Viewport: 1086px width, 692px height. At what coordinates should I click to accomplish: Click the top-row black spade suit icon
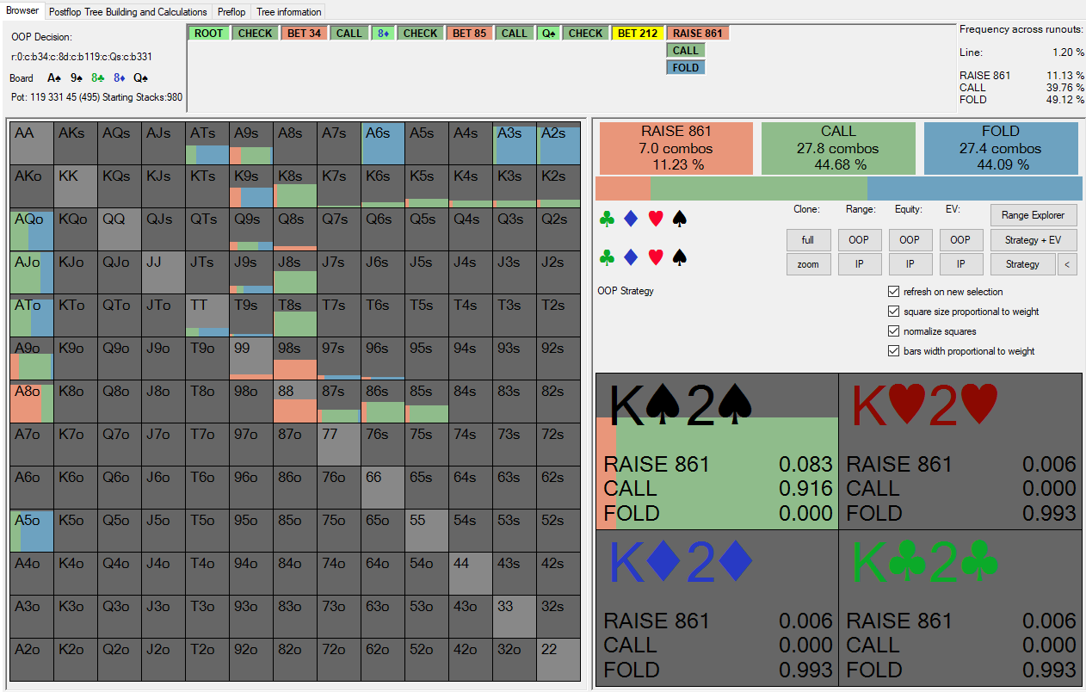click(680, 219)
